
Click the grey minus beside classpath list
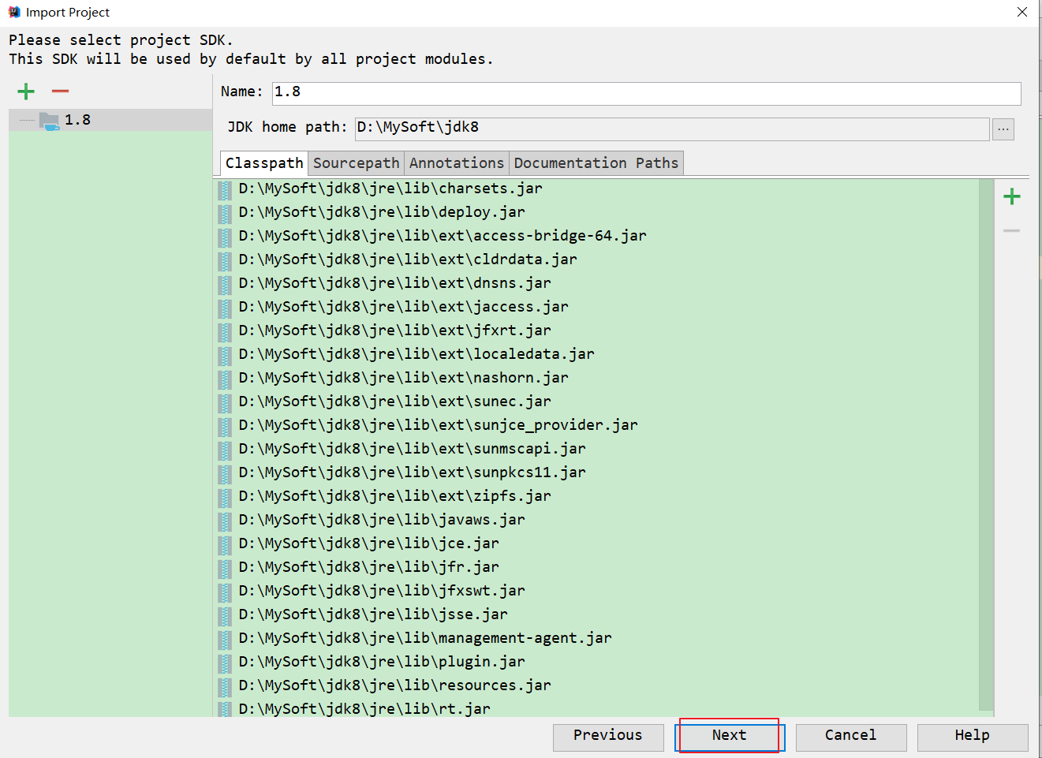coord(1011,230)
